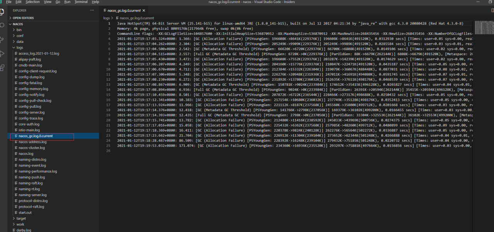Open nacos-address.log file
This screenshot has height=232, width=494.
pyautogui.click(x=32, y=142)
